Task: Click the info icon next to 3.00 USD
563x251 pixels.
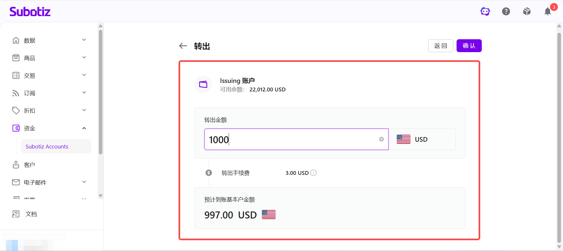Action: pos(313,173)
